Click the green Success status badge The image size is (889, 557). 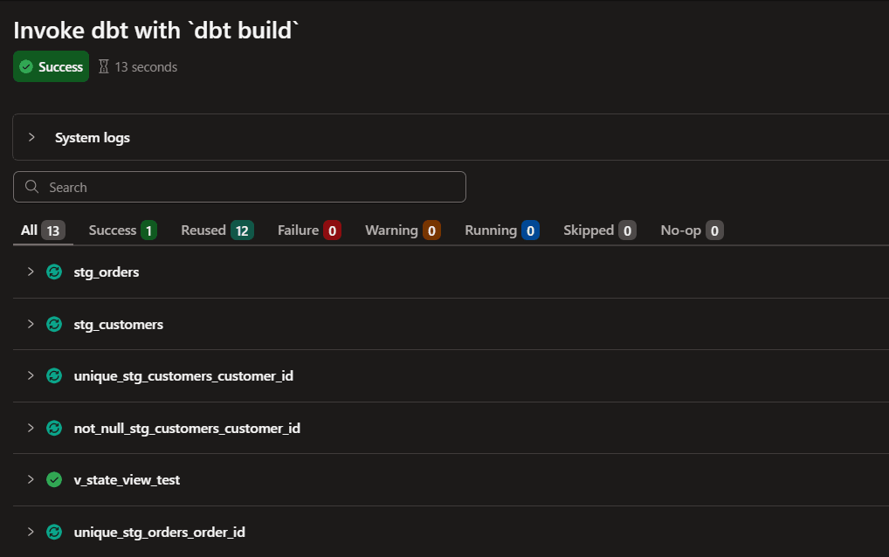coord(51,67)
